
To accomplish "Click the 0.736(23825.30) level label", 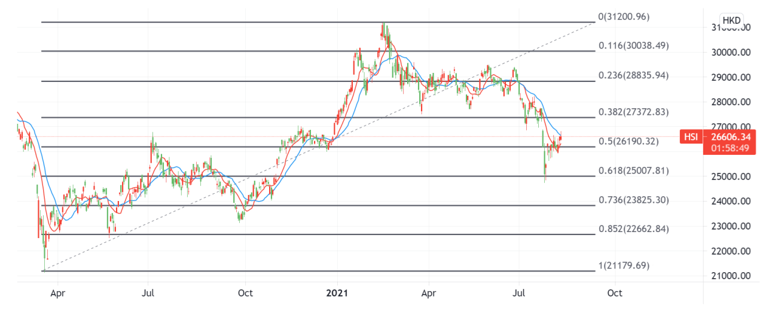I will tap(634, 200).
